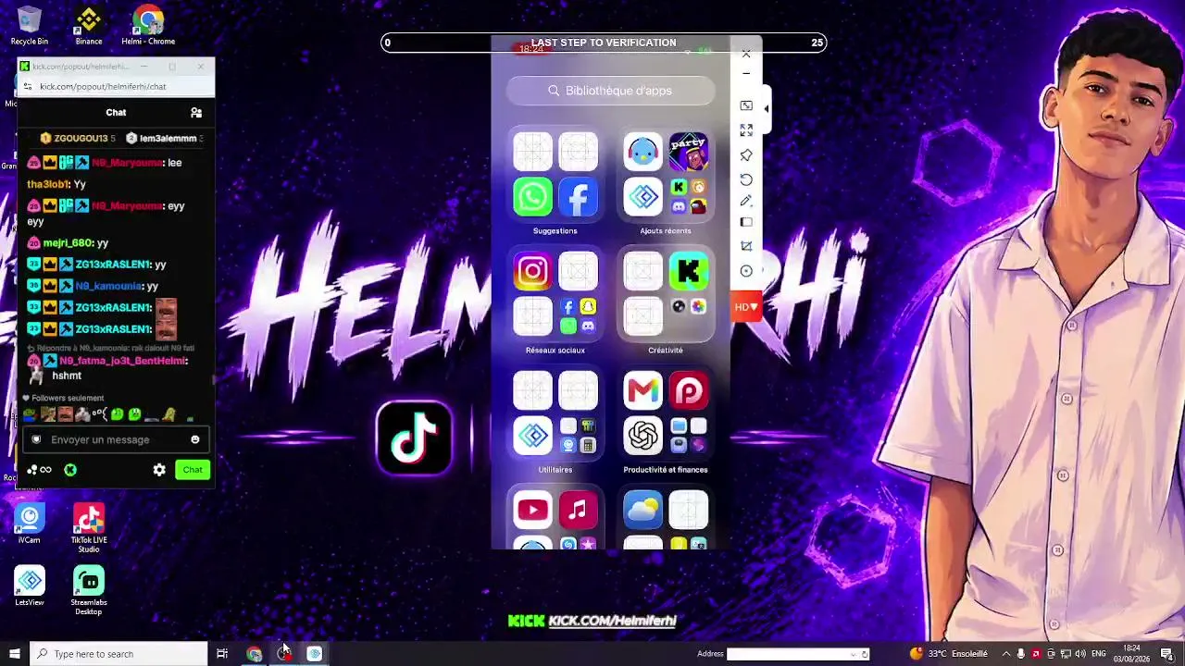1185x666 pixels.
Task: Show hidden system tray icons
Action: pos(1006,654)
